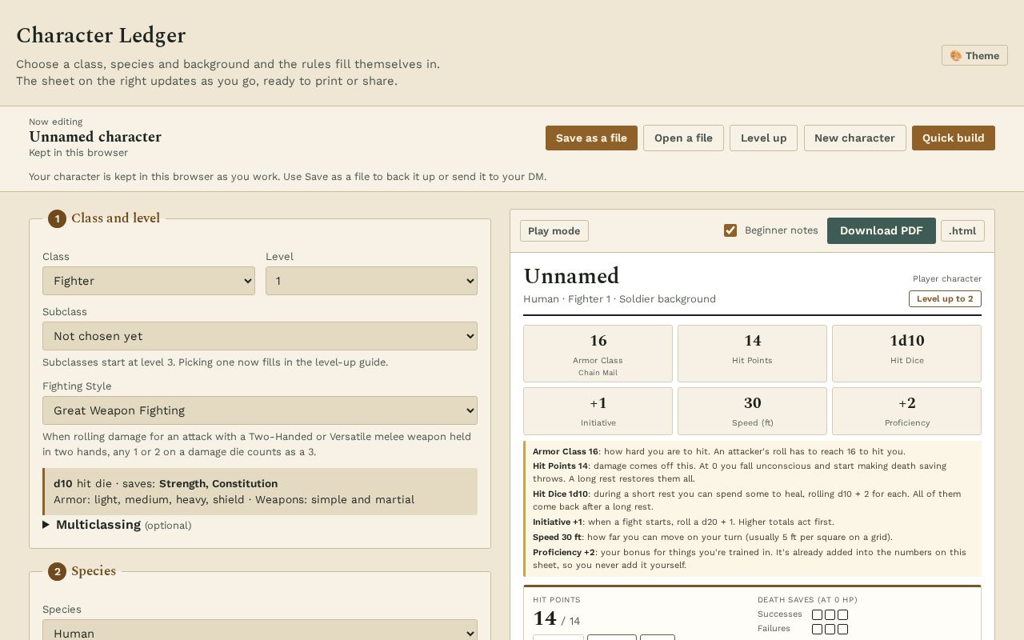The width and height of the screenshot is (1024, 640).
Task: Click the Level up button in the header
Action: pos(763,138)
